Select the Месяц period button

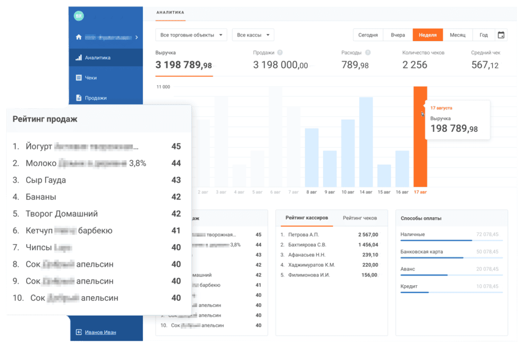(458, 35)
